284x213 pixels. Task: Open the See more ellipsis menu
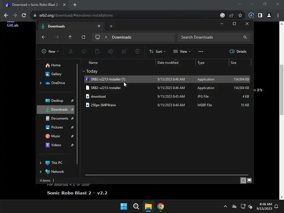point(201,51)
